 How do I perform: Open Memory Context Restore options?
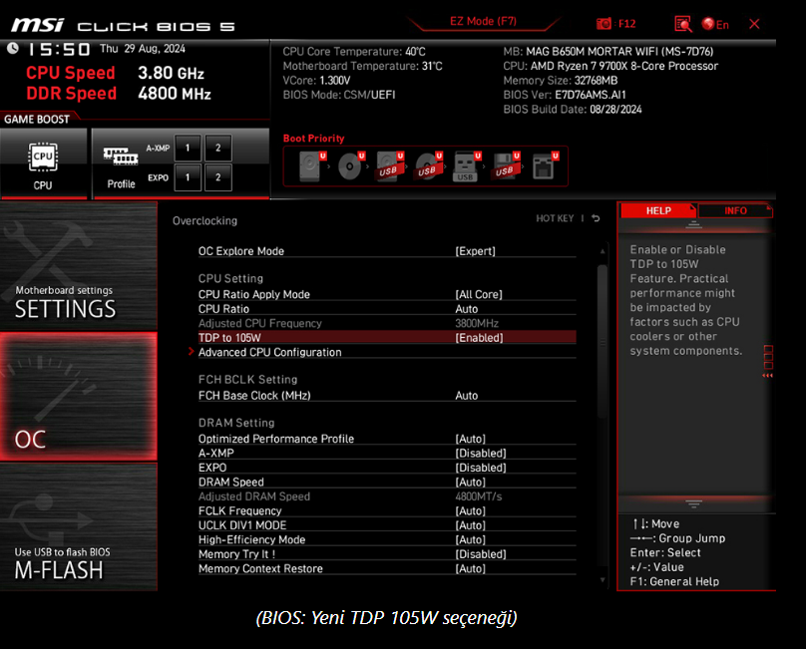coord(387,569)
